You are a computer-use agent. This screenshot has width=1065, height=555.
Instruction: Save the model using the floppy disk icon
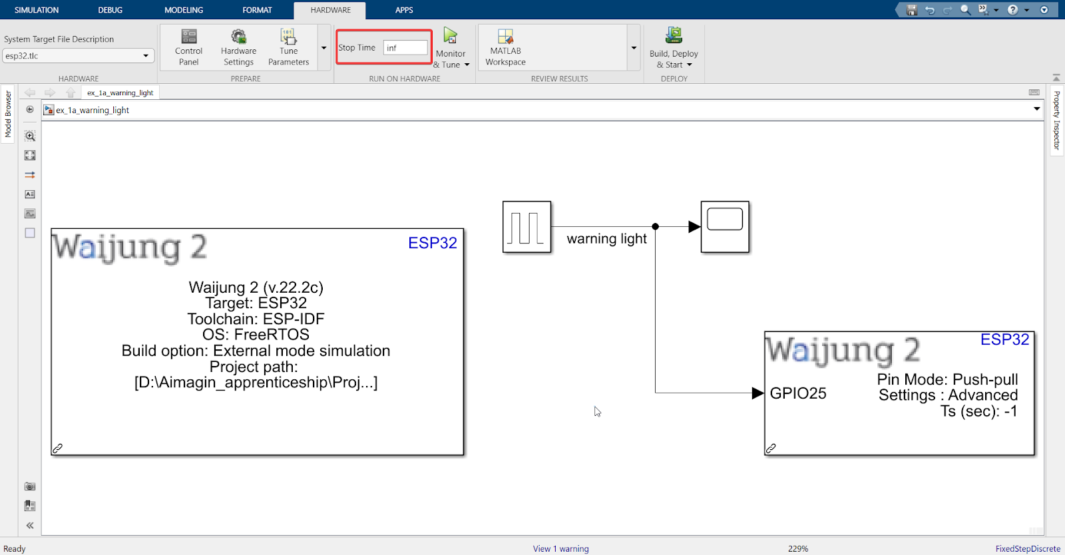click(912, 10)
